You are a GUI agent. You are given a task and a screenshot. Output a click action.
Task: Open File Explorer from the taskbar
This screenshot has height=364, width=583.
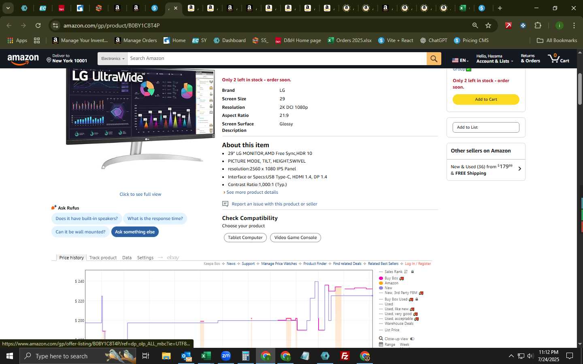(x=166, y=356)
